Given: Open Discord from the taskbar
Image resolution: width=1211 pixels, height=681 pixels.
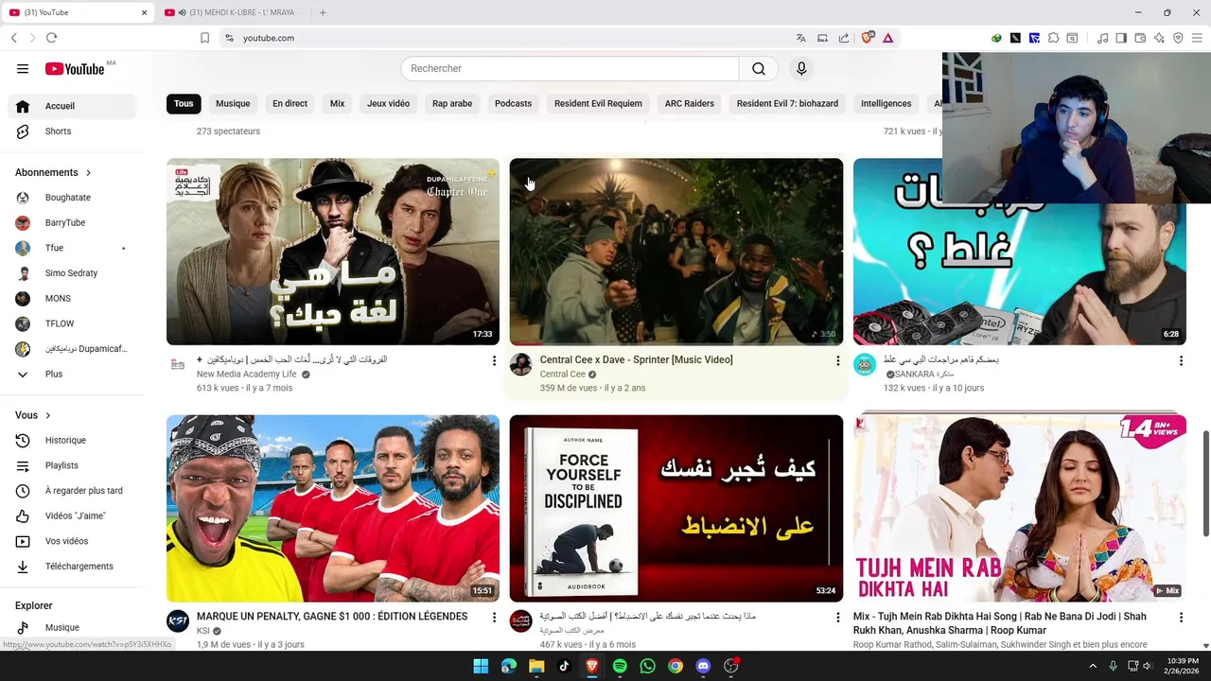Looking at the screenshot, I should 703,666.
